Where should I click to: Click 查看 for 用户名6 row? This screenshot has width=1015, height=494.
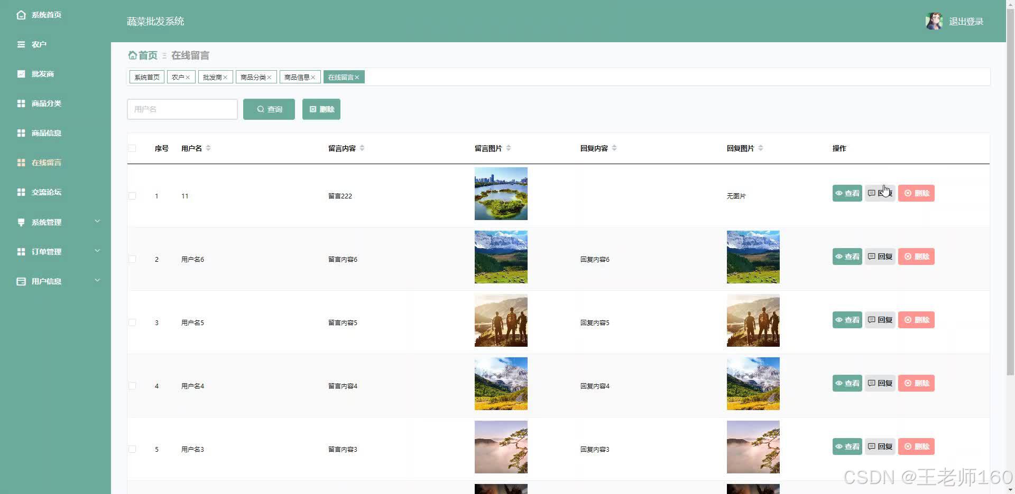847,256
